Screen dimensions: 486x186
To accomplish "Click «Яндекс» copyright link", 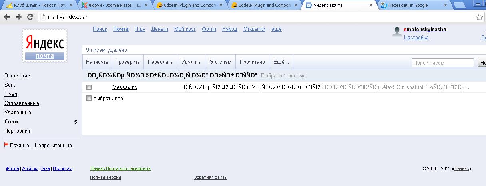I will coord(461,169).
